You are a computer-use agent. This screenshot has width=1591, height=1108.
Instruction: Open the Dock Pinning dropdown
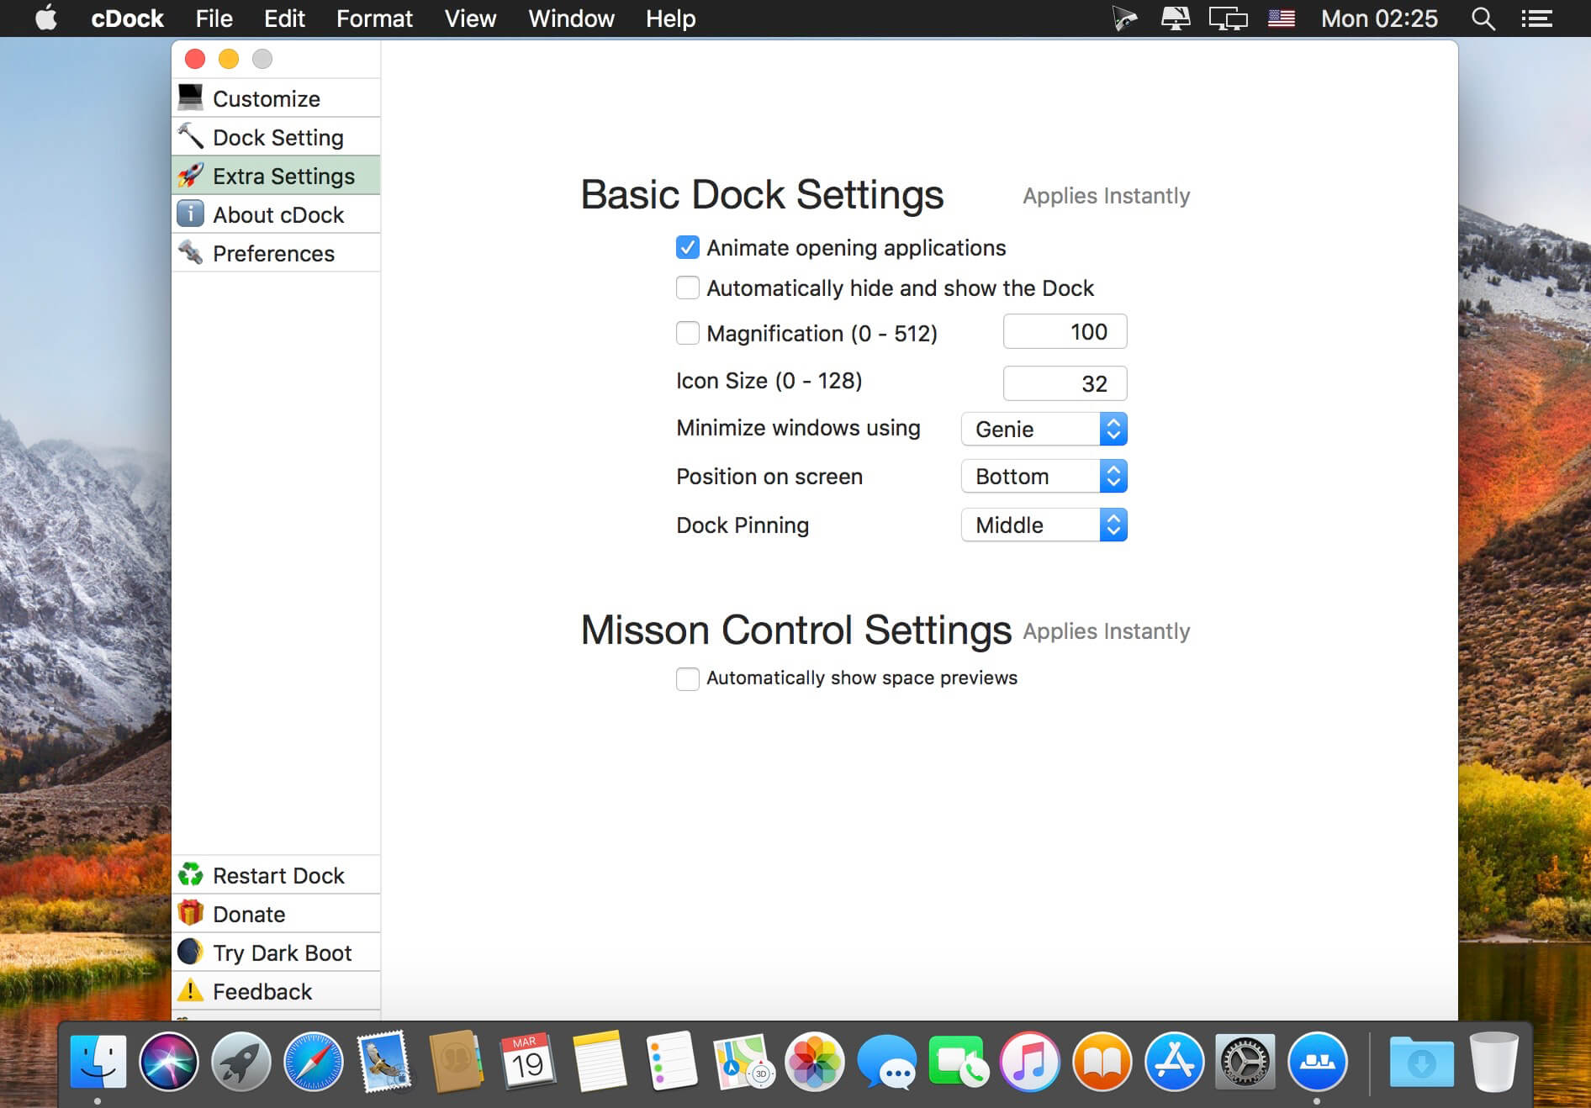(1044, 525)
